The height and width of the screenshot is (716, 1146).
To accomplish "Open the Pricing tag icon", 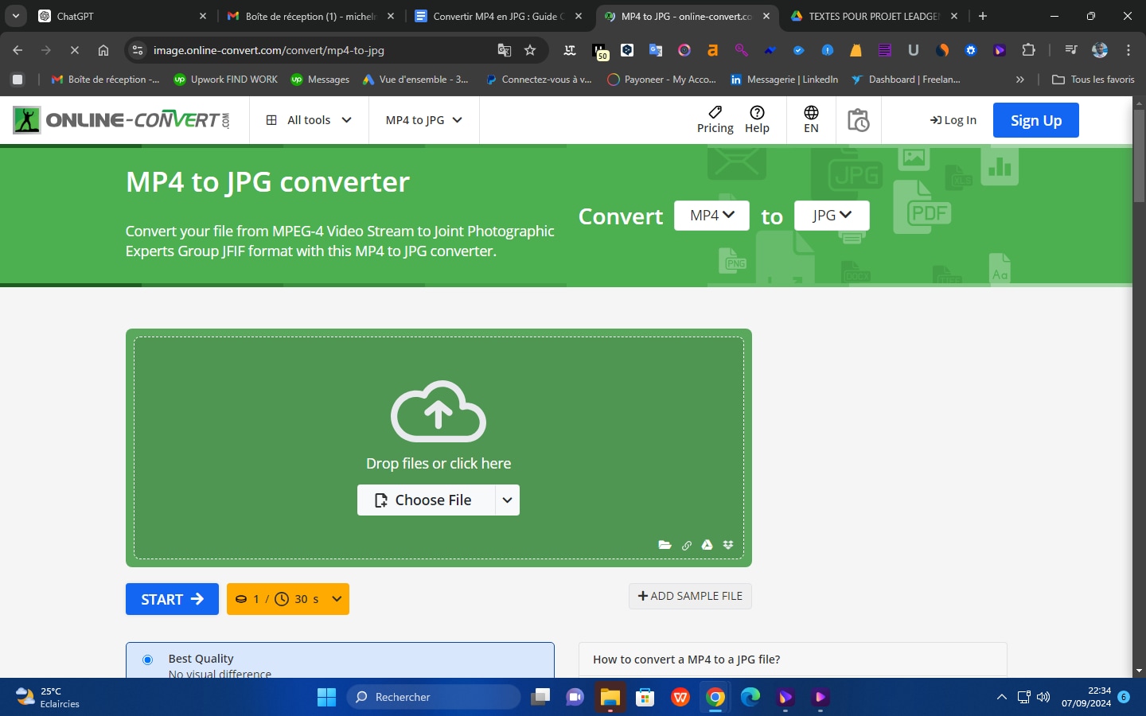I will (x=715, y=112).
